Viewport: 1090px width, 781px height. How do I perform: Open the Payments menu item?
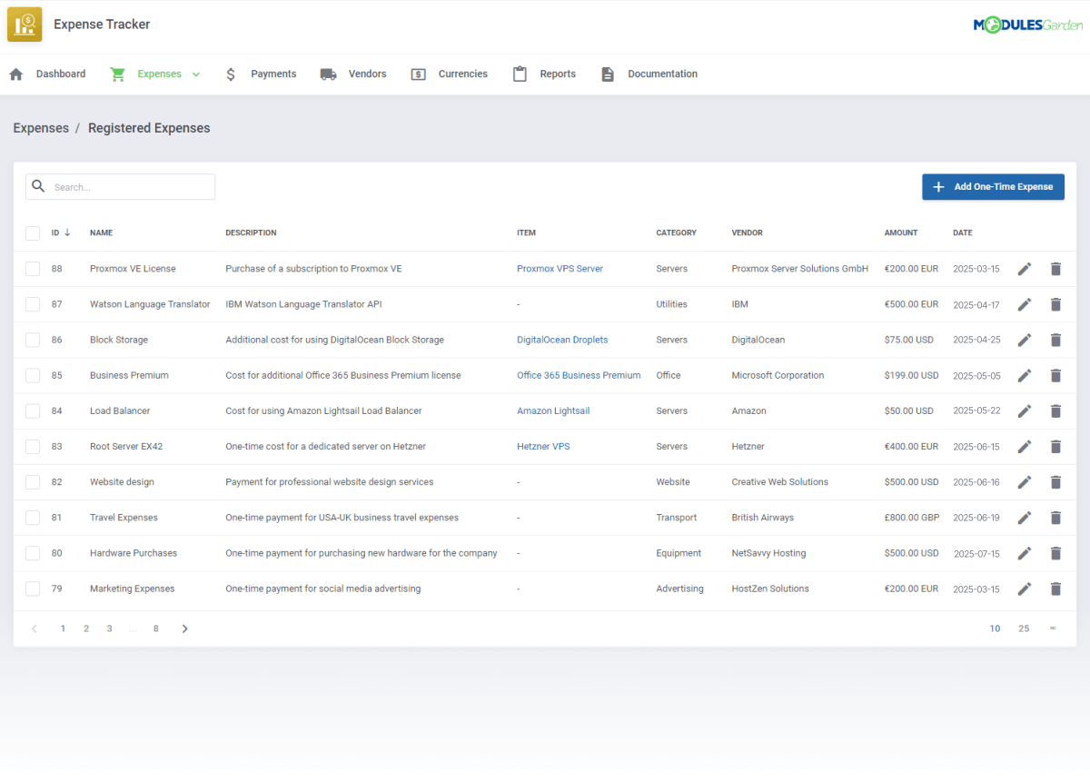tap(261, 74)
